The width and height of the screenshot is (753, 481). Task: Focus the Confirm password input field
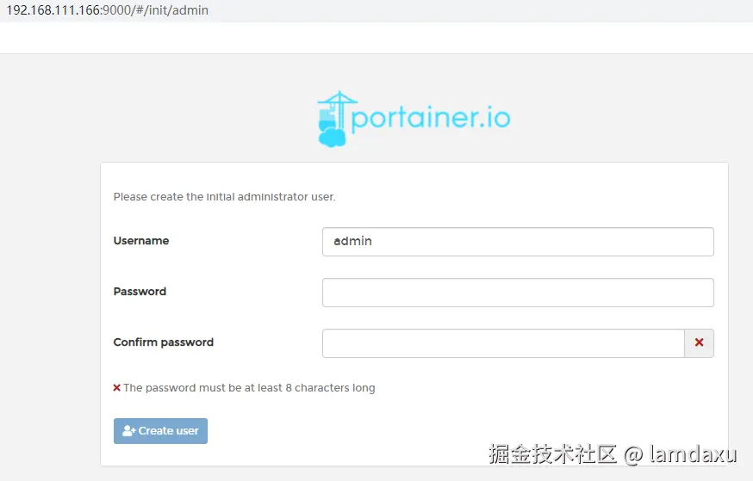click(503, 343)
